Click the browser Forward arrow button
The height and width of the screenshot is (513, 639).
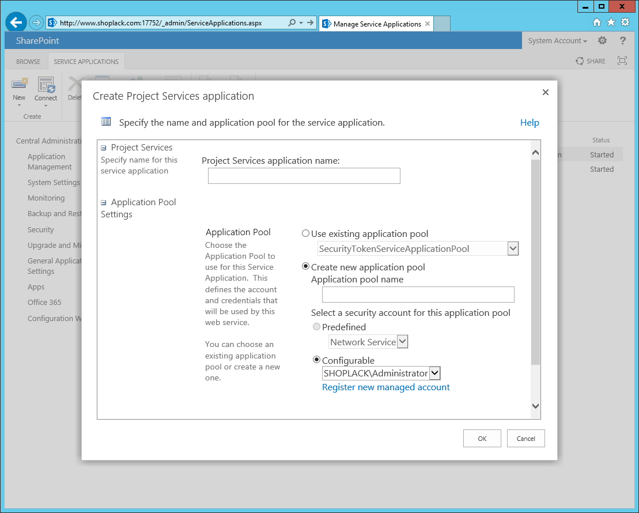click(x=36, y=22)
